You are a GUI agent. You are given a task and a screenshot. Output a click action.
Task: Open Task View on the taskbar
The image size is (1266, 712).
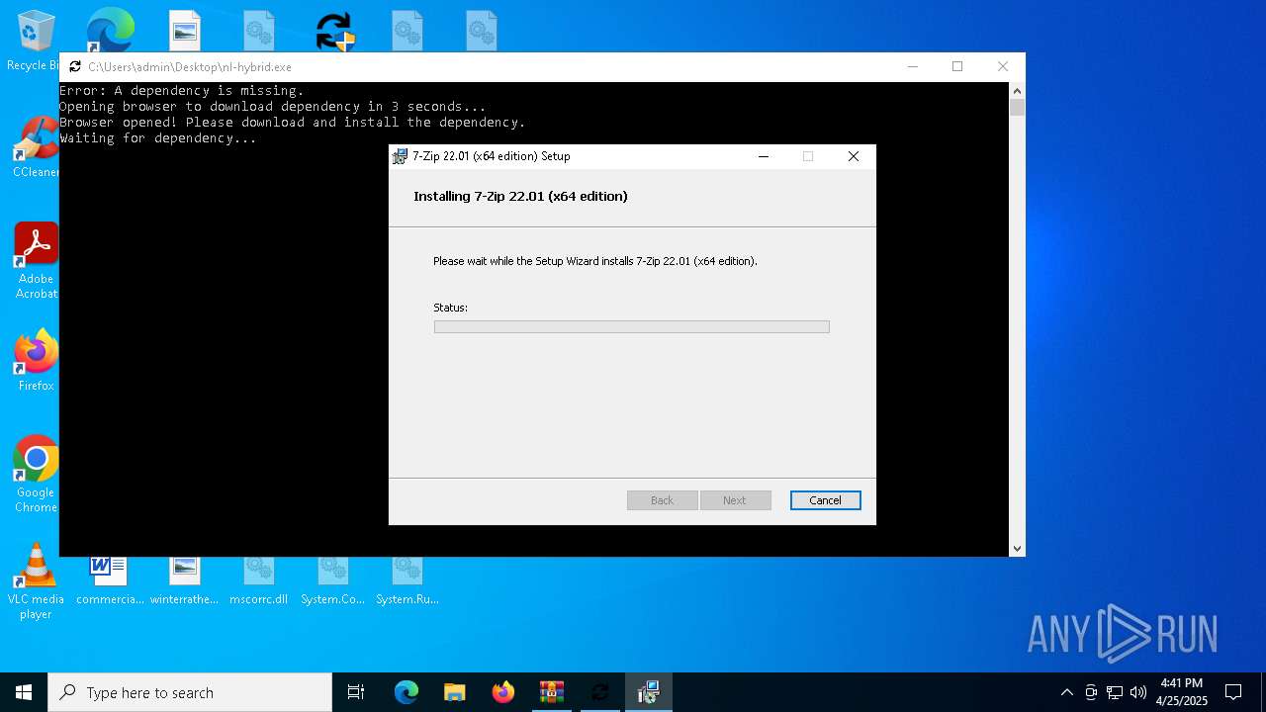click(356, 692)
